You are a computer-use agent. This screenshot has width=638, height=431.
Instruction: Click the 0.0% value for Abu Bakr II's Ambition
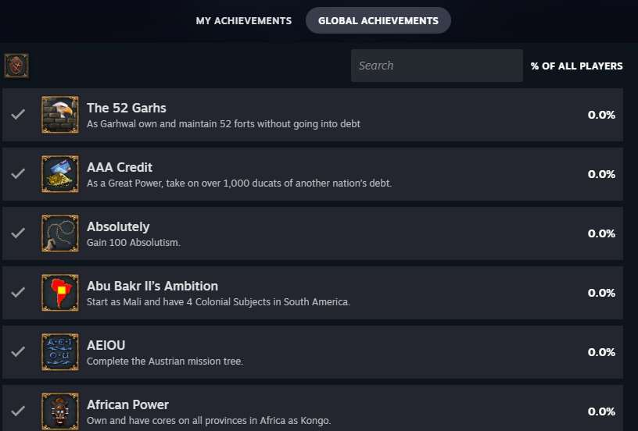pyautogui.click(x=601, y=293)
